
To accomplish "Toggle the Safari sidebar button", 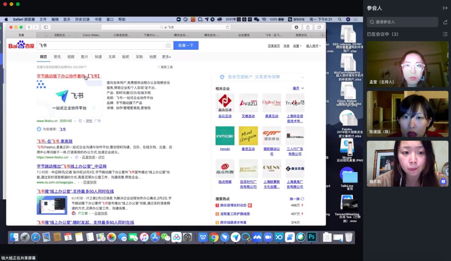I will tap(46, 27).
